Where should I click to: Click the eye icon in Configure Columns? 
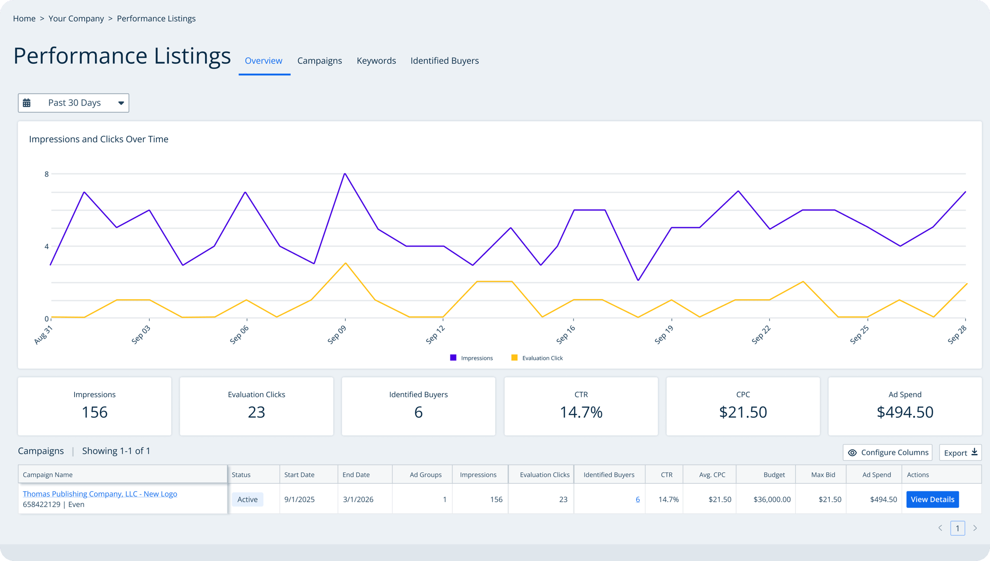852,453
